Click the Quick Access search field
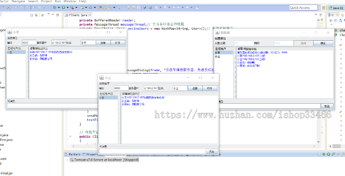The height and width of the screenshot is (176, 345). pyautogui.click(x=303, y=7)
